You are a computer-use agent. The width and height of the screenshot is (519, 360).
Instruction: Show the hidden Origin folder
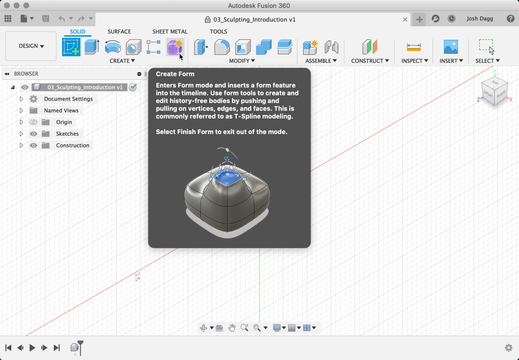click(33, 122)
